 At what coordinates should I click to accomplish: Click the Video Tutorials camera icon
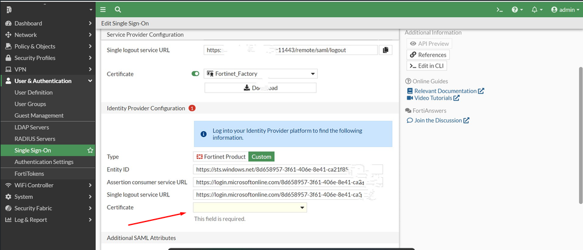tap(410, 98)
